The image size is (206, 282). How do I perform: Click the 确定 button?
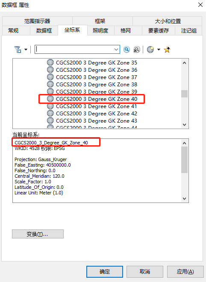105,272
